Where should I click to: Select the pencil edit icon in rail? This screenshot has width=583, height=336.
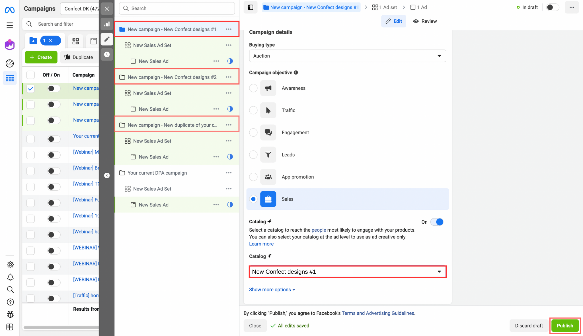click(107, 39)
